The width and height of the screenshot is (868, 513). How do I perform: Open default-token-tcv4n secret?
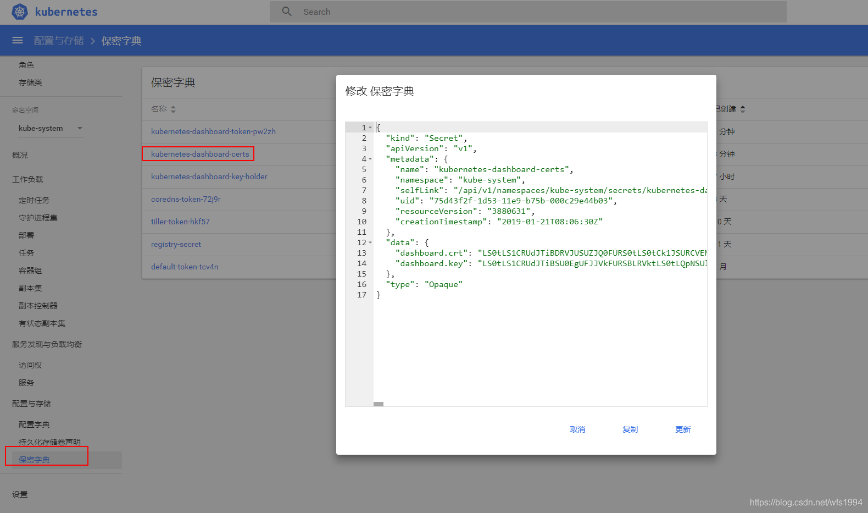pos(185,267)
